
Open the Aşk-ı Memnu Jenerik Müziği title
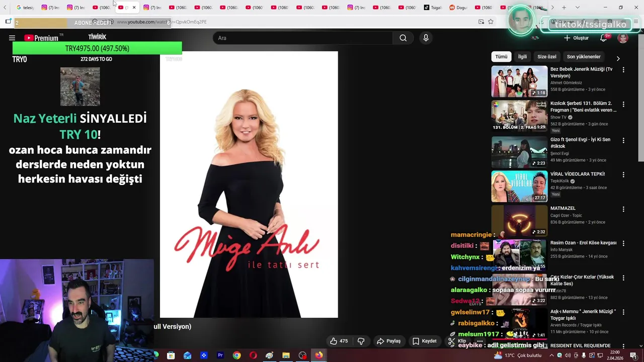coord(583,315)
